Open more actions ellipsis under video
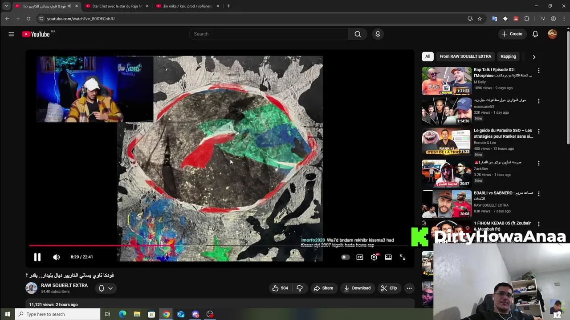 click(x=409, y=288)
